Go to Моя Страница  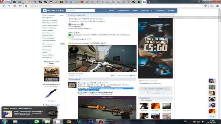(x=48, y=15)
